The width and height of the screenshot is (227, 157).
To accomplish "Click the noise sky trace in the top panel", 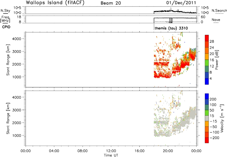I will [x=175, y=11].
